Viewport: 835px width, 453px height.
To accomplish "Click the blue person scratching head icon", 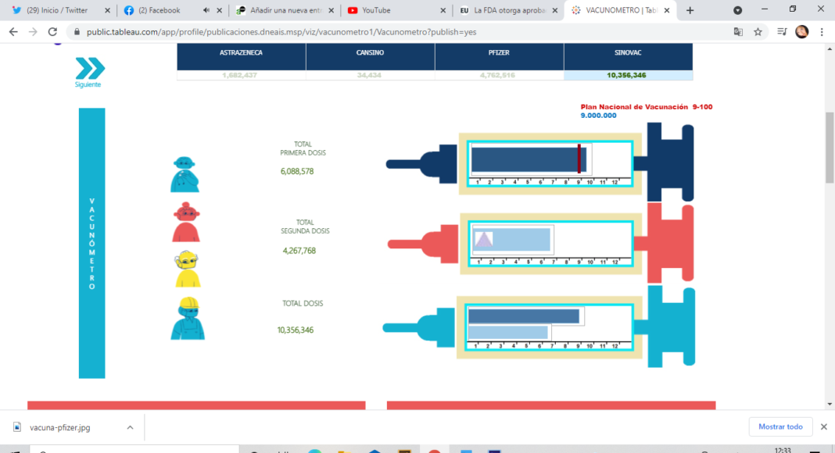I will coord(185,174).
